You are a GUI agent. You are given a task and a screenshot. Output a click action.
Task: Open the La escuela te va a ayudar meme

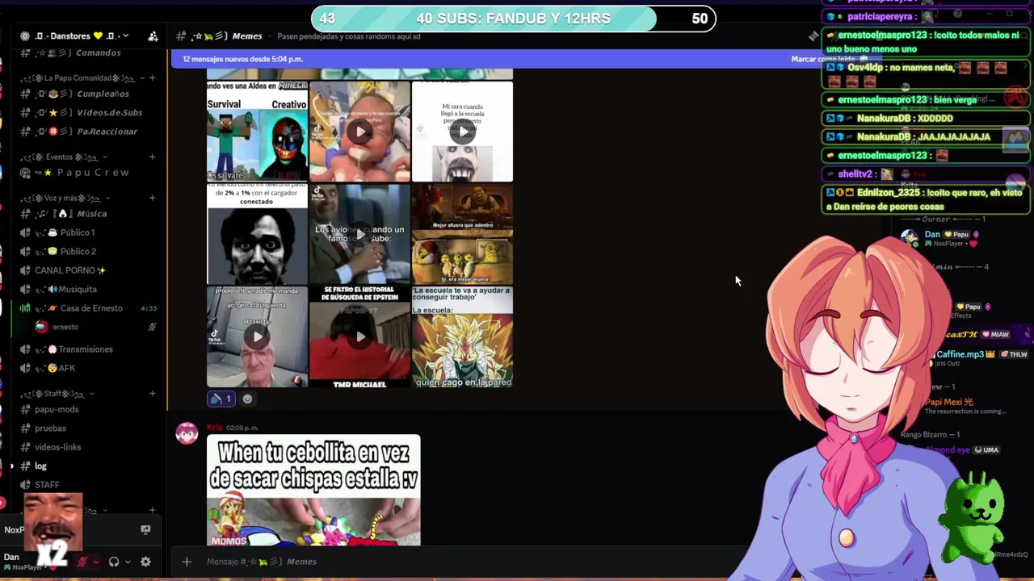click(462, 336)
